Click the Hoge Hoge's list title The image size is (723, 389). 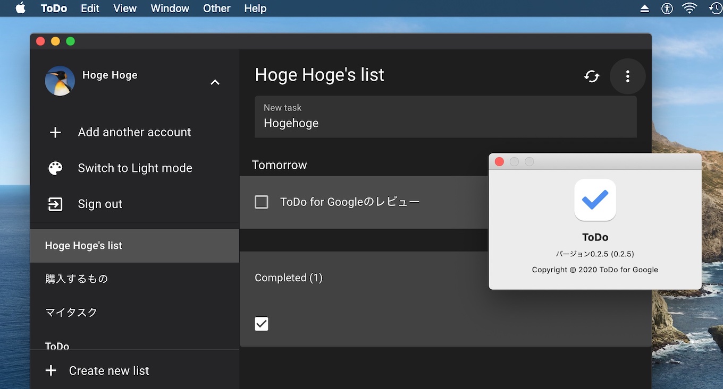click(320, 75)
